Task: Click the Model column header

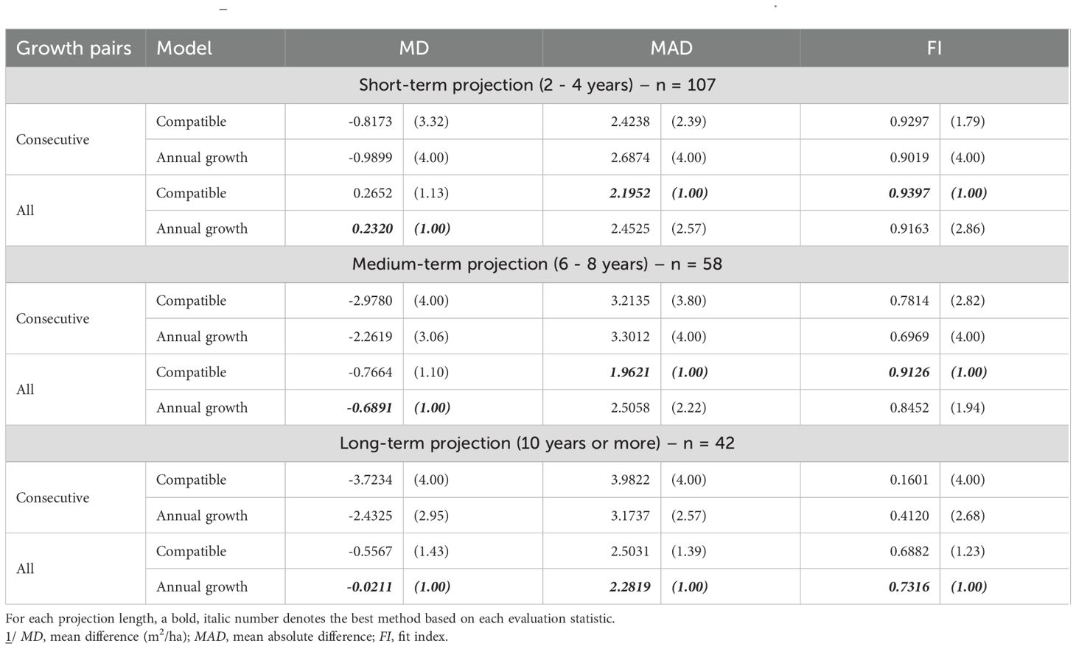Action: coord(184,49)
